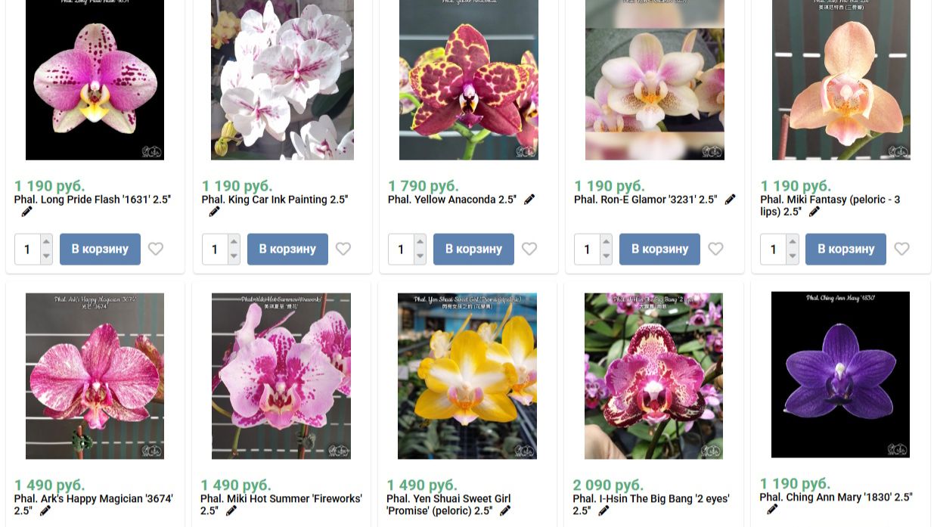The width and height of the screenshot is (937, 527).
Task: Click heart icon for Phal. Miki Fantasy
Action: pyautogui.click(x=901, y=249)
